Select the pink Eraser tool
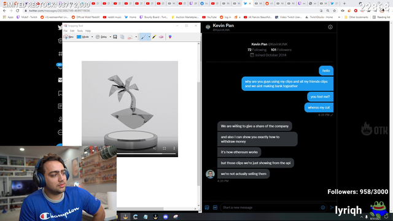The width and height of the screenshot is (393, 221). [x=161, y=37]
